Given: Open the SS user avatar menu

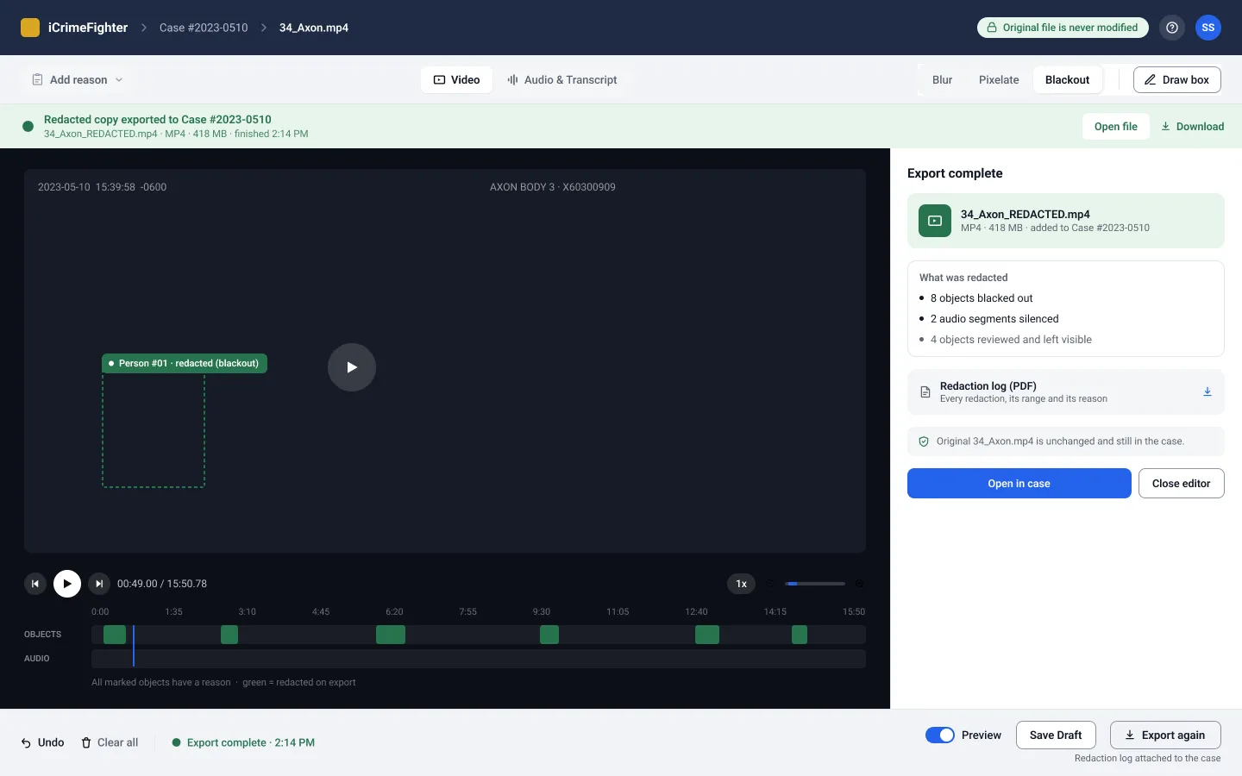Looking at the screenshot, I should pyautogui.click(x=1208, y=28).
